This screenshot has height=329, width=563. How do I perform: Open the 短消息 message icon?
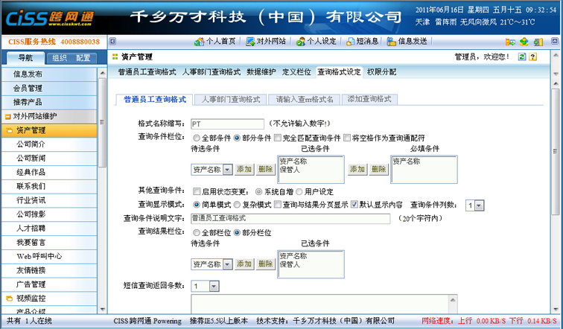(350, 42)
